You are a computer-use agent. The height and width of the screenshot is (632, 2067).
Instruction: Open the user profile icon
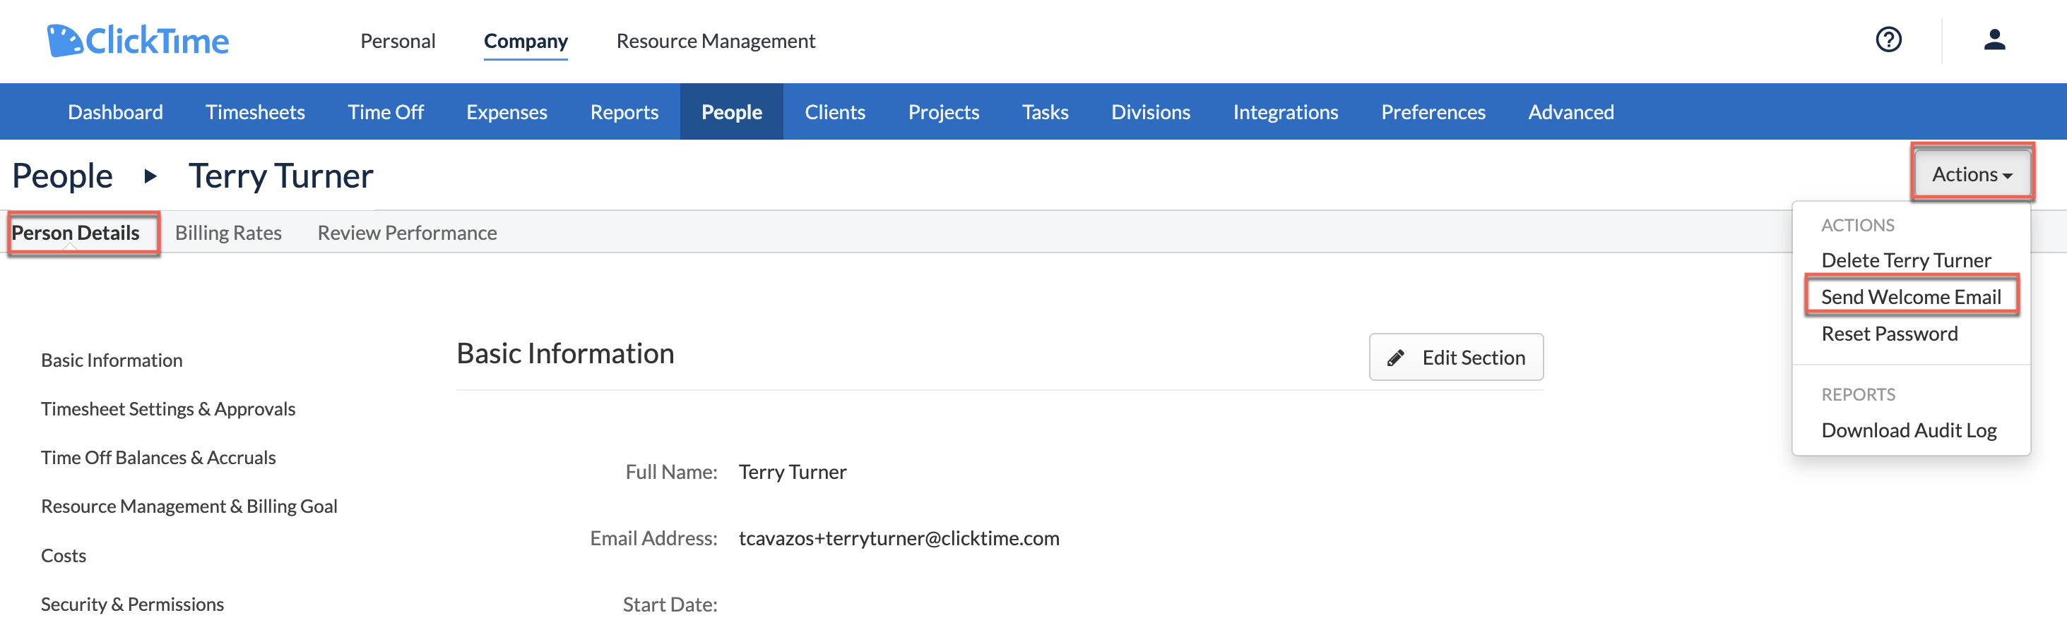tap(1994, 39)
